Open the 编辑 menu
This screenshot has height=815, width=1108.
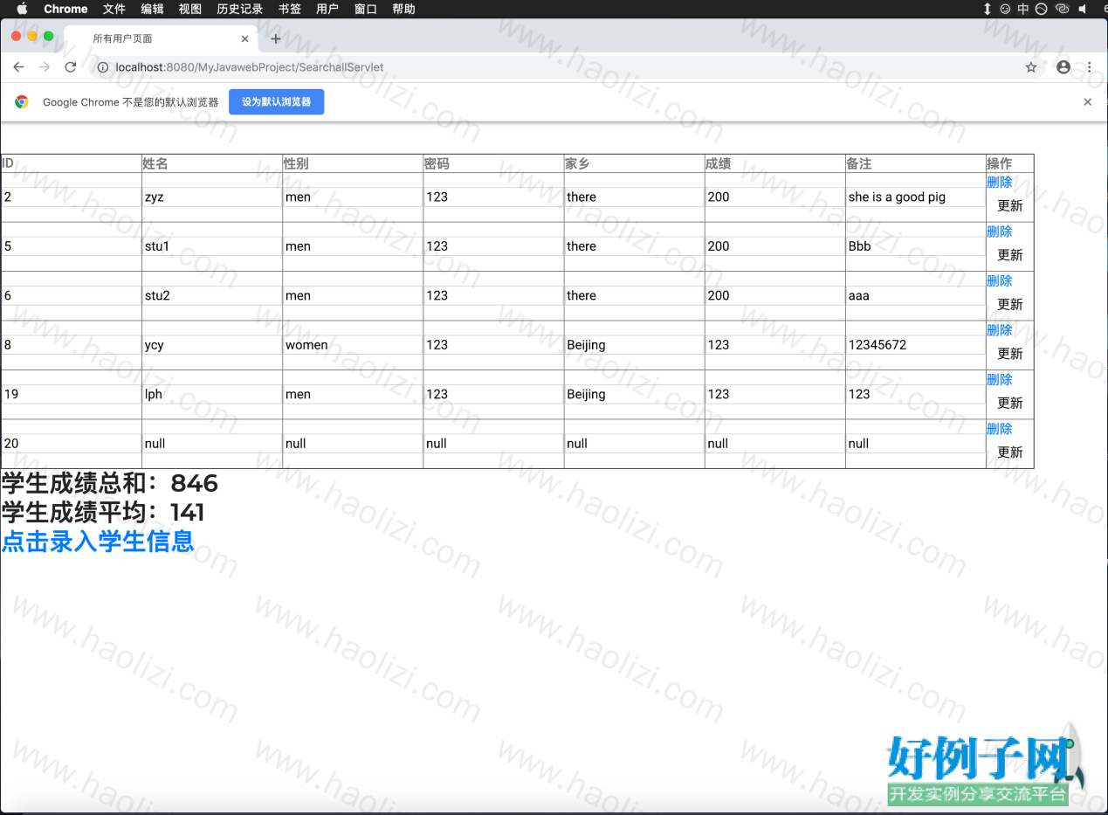pos(152,9)
